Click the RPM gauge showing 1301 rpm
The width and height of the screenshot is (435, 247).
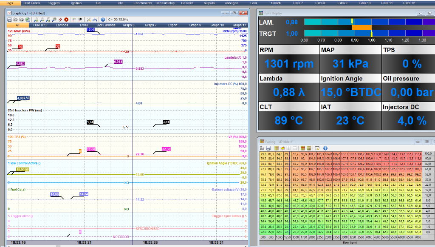289,64
